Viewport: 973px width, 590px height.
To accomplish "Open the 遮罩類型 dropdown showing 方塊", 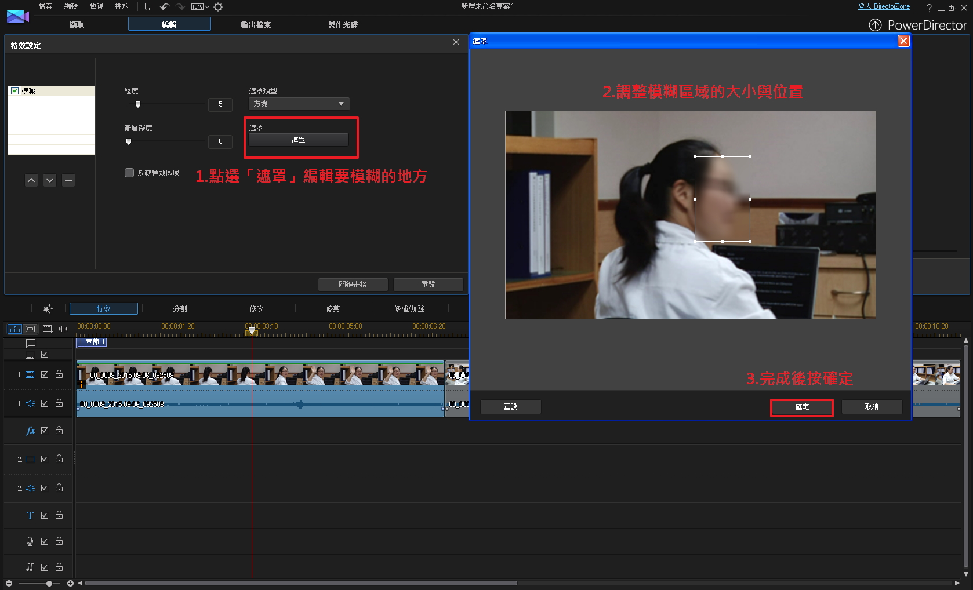I will (x=299, y=104).
